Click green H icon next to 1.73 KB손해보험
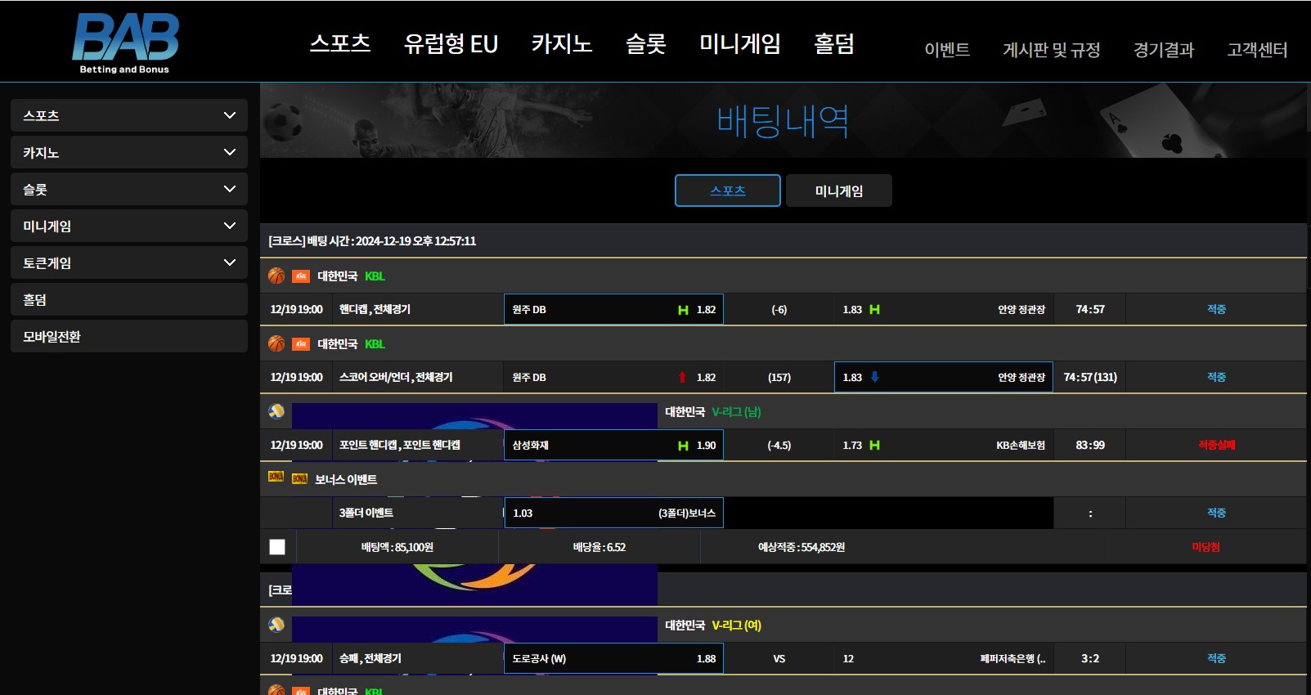The image size is (1311, 695). (874, 445)
